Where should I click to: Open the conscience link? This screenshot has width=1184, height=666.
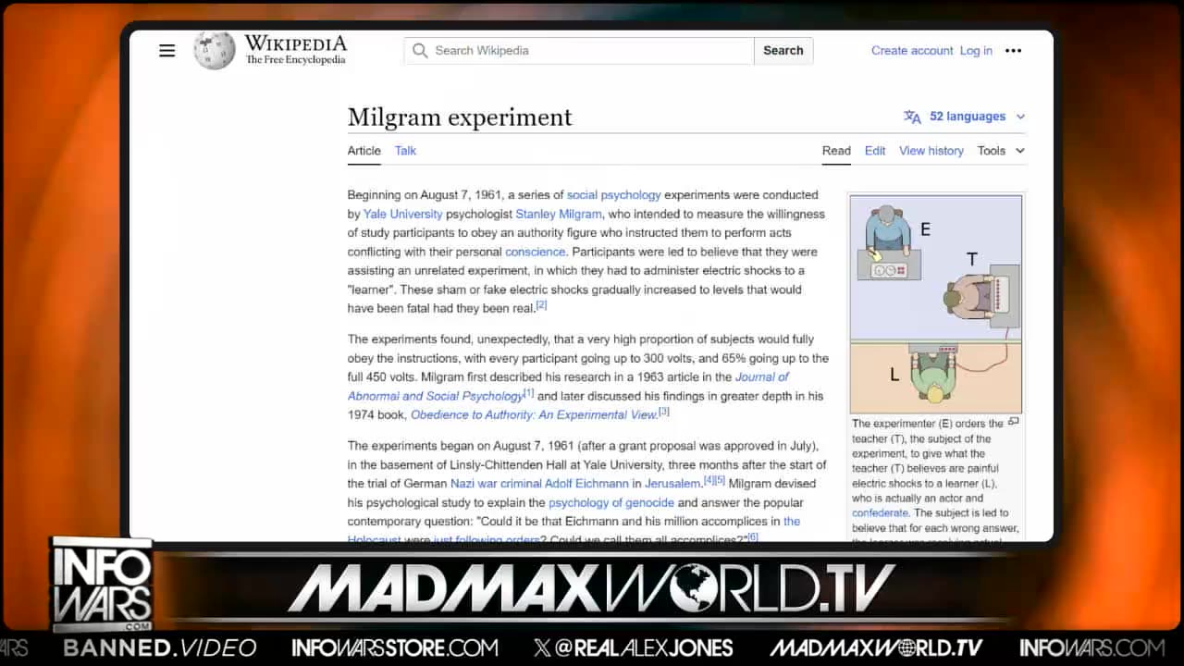(x=535, y=252)
